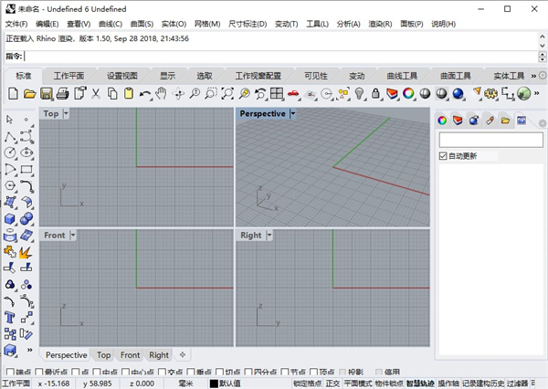Enable the 中点 object snap checkbox
This screenshot has height=389, width=548.
(x=97, y=373)
